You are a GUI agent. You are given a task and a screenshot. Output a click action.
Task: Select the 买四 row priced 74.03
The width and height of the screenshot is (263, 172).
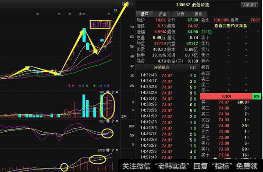225,120
